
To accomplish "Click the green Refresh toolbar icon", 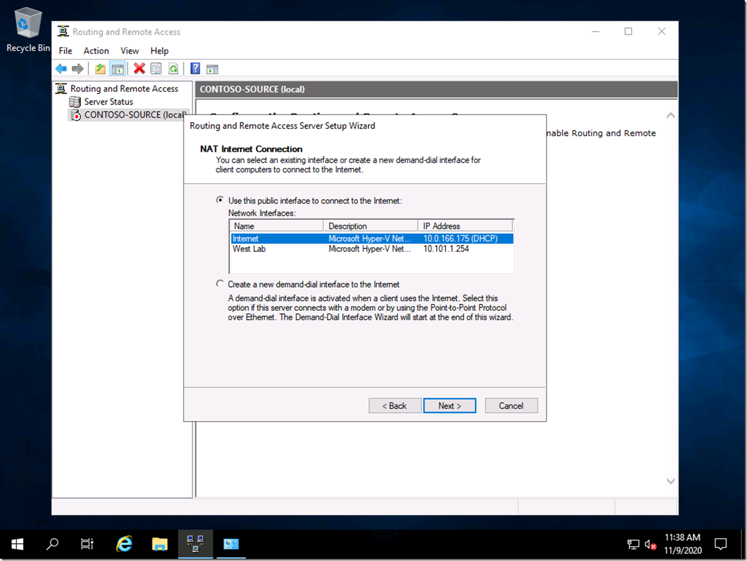I will point(173,69).
